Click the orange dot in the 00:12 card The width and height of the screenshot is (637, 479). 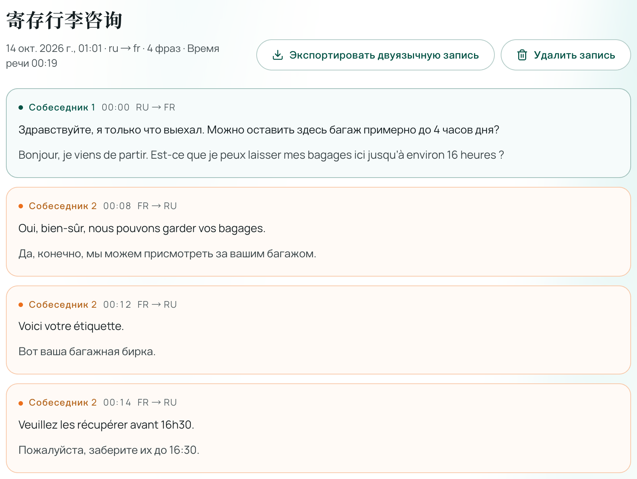click(21, 305)
